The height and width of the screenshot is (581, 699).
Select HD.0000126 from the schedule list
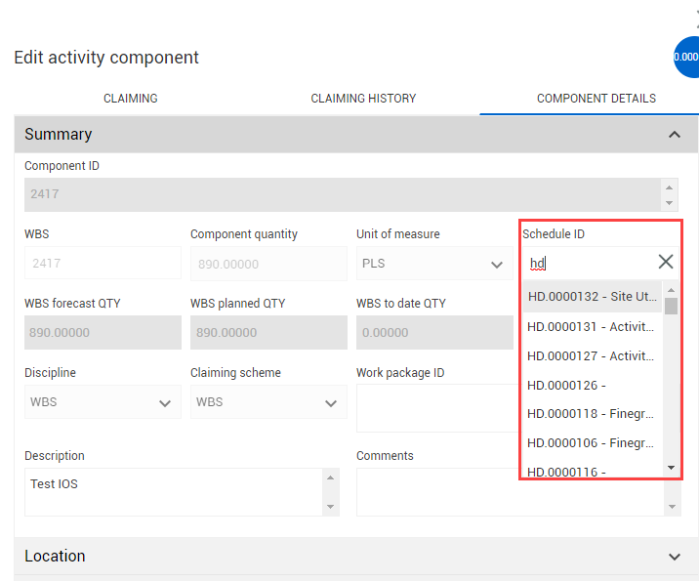(591, 385)
